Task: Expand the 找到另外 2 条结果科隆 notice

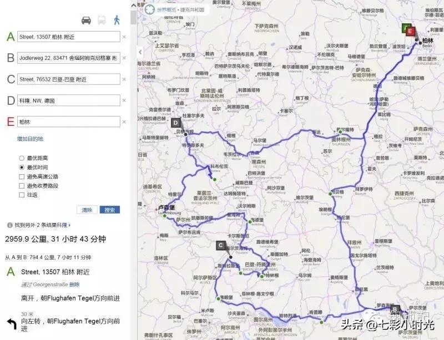Action: pyautogui.click(x=43, y=225)
